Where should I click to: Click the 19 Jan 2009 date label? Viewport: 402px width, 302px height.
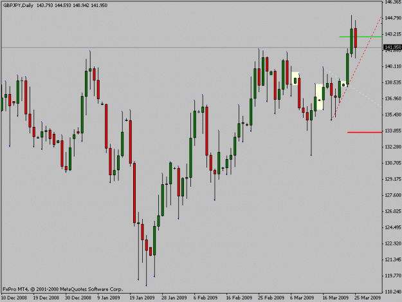(142, 297)
